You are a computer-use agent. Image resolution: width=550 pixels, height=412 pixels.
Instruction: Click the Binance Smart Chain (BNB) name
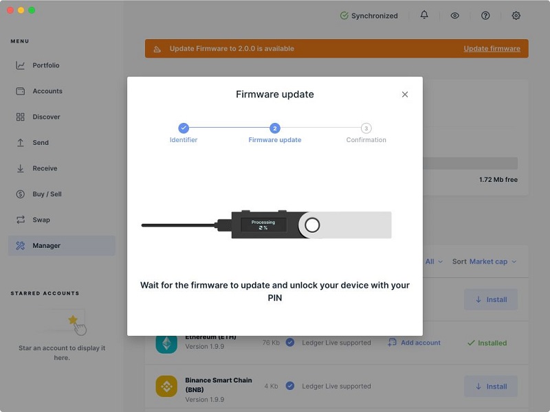click(219, 385)
